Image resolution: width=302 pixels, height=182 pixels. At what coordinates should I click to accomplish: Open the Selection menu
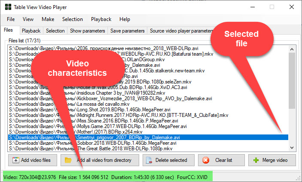click(x=73, y=19)
